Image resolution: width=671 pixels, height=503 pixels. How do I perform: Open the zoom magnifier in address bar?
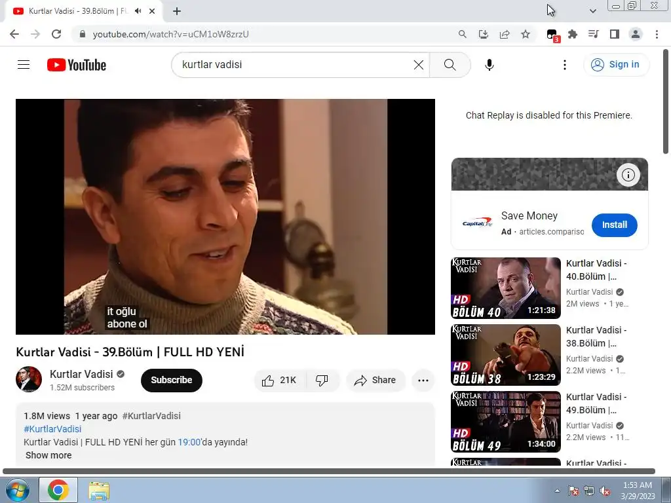click(462, 34)
